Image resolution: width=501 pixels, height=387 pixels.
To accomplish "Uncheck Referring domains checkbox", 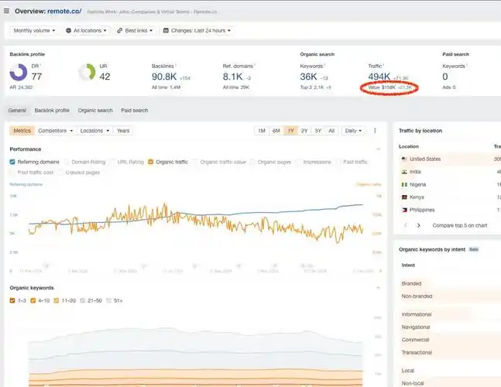I will pyautogui.click(x=12, y=162).
